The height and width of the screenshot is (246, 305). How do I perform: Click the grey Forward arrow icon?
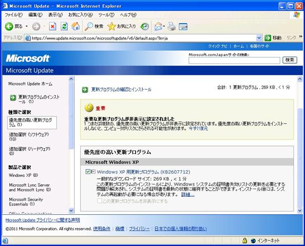pyautogui.click(x=36, y=27)
